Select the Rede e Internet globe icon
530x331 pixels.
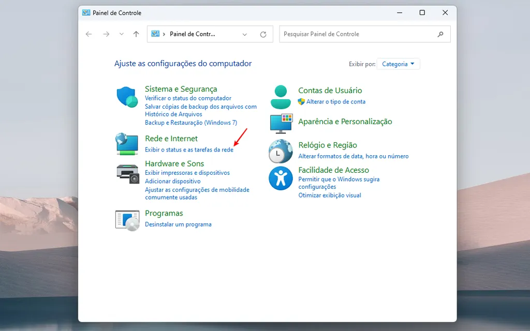(126, 144)
